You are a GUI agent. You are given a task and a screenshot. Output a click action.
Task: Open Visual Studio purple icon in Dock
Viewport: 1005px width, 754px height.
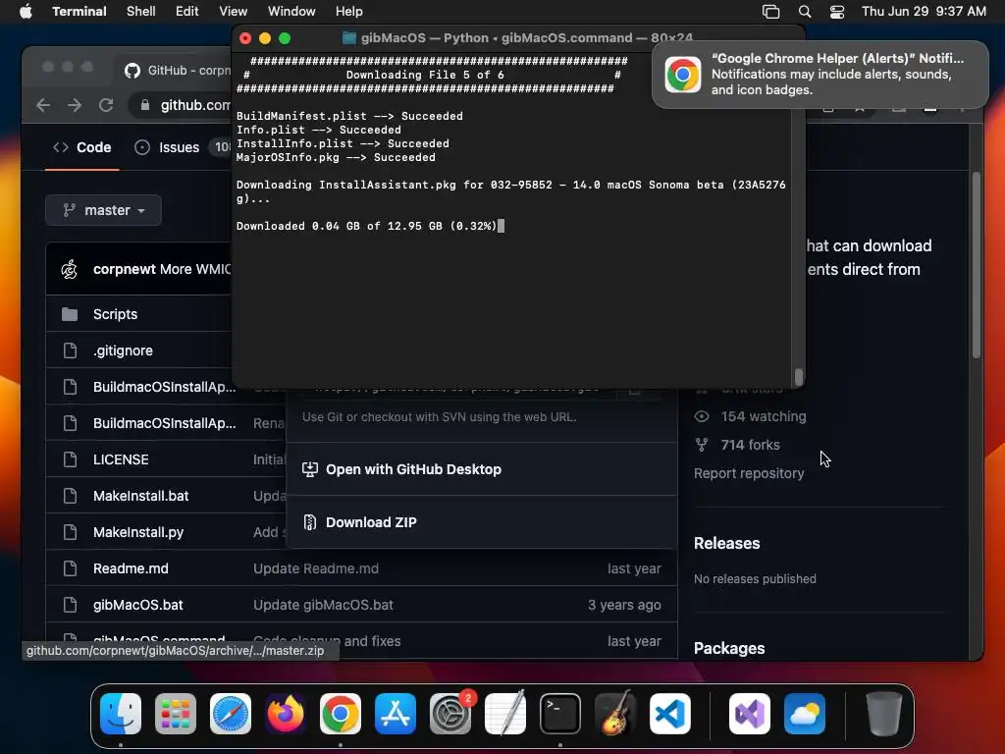(x=750, y=714)
